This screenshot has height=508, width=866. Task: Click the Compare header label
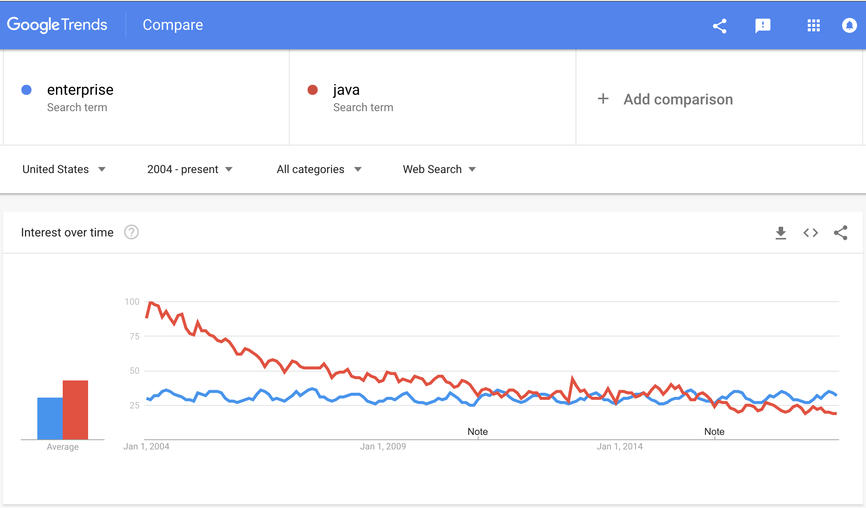click(x=173, y=25)
